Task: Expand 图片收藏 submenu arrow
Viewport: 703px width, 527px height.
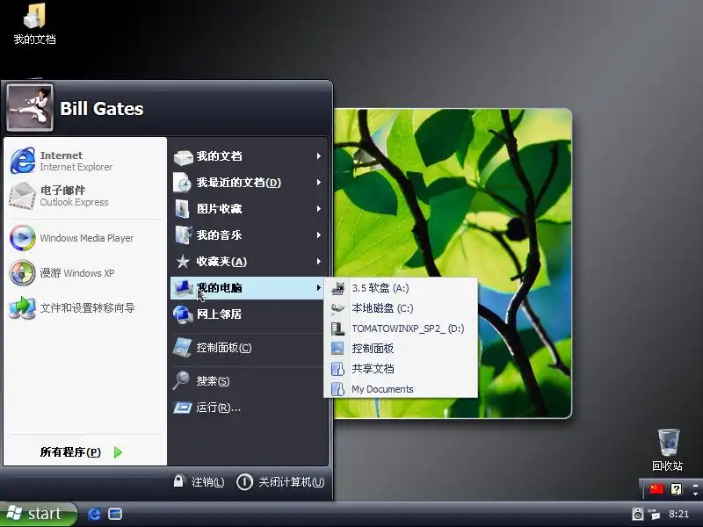Action: point(319,209)
